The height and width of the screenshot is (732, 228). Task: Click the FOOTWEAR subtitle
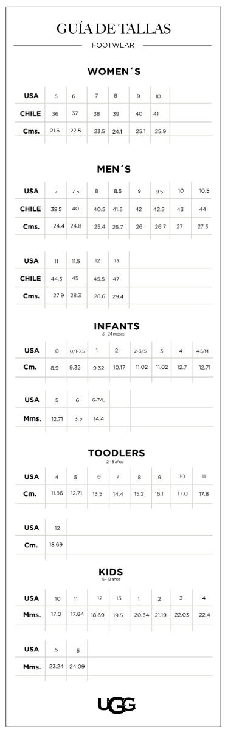pyautogui.click(x=114, y=45)
